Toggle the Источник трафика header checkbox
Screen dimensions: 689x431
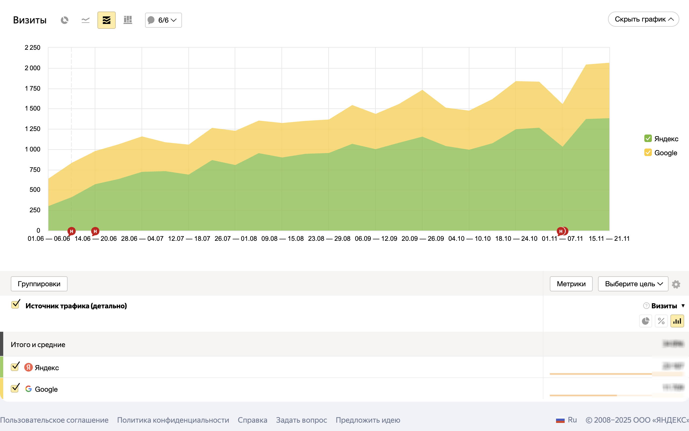[x=15, y=305]
